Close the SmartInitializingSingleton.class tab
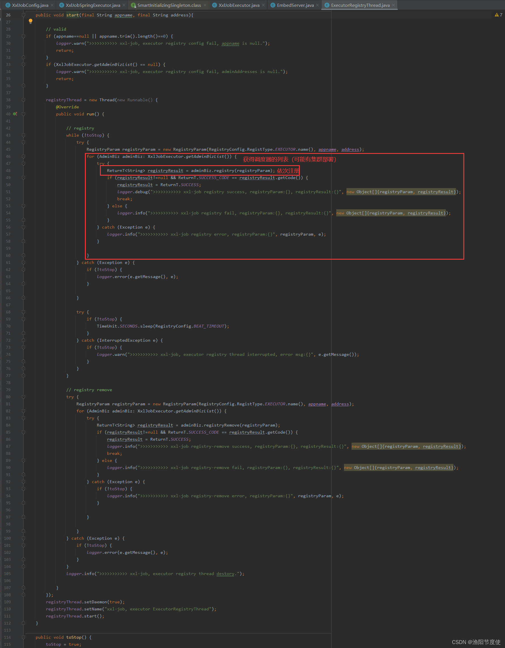505x648 pixels. click(x=205, y=5)
